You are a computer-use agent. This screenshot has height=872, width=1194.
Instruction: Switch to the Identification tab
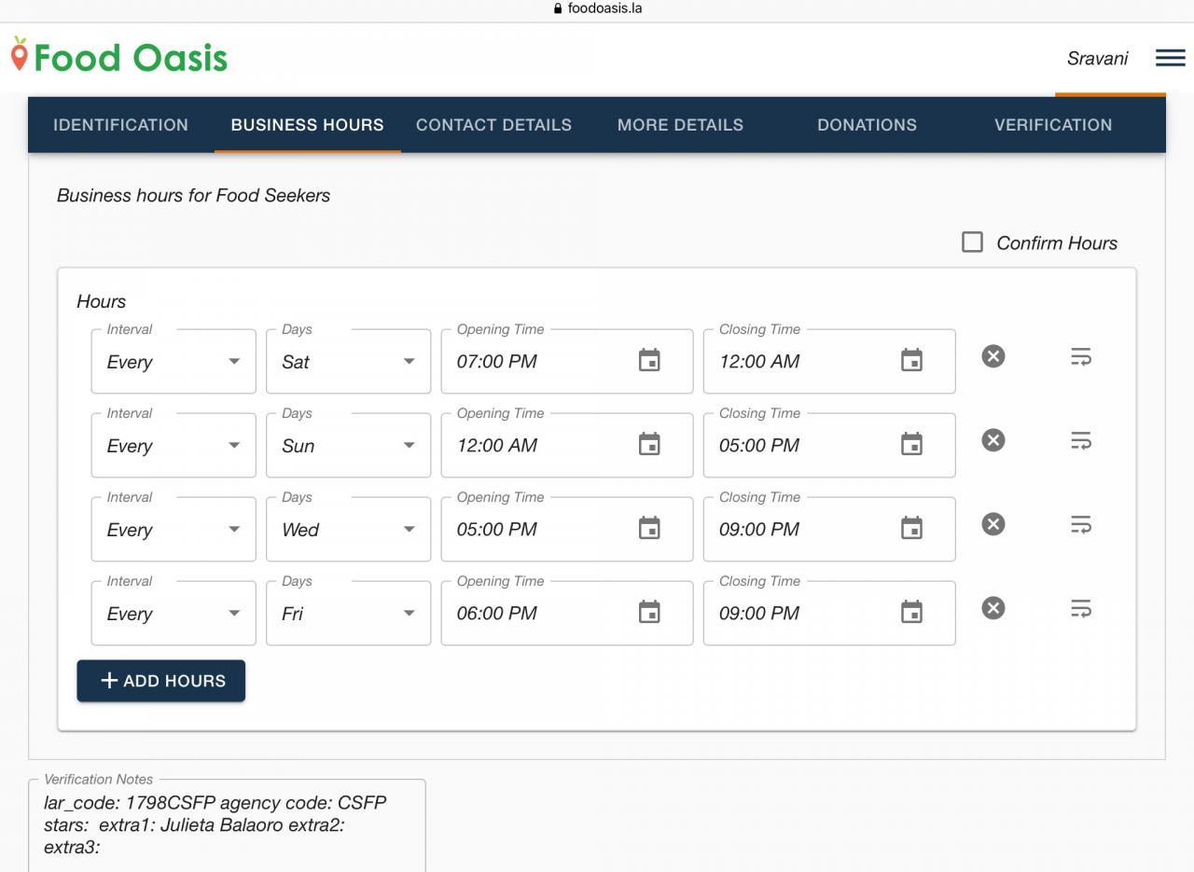(x=121, y=125)
